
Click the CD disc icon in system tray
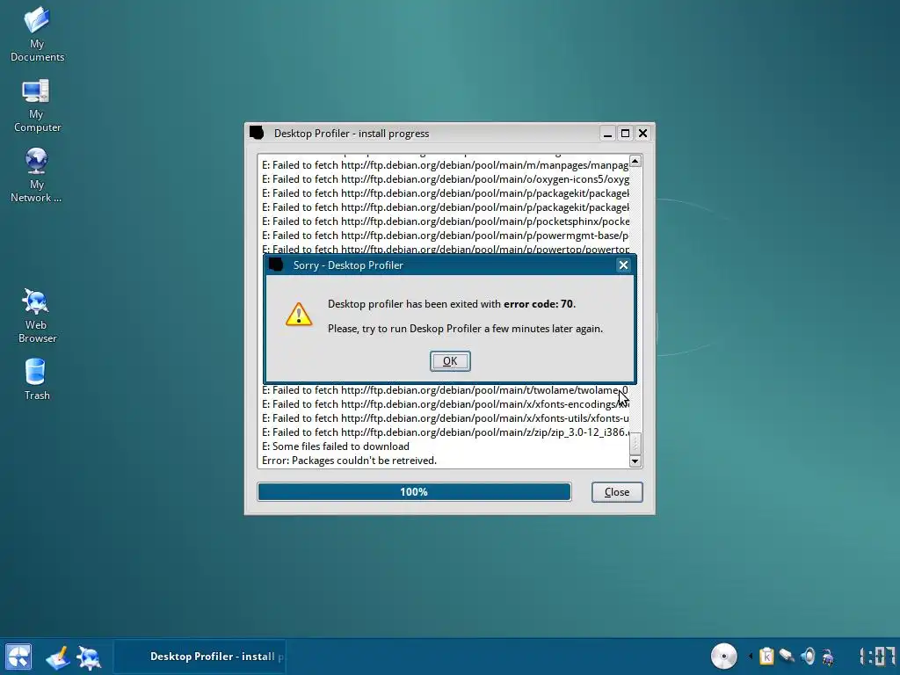coord(724,656)
